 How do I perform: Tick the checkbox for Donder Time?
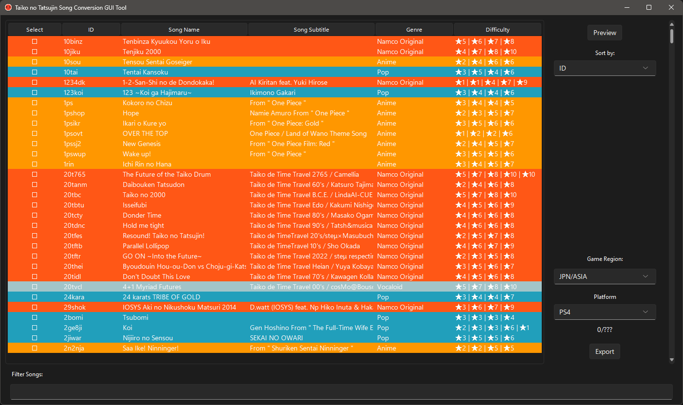[34, 215]
